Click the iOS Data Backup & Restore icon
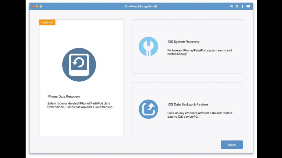 coord(148,109)
